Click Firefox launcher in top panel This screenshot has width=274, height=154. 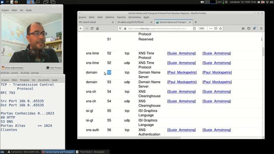[16, 2]
